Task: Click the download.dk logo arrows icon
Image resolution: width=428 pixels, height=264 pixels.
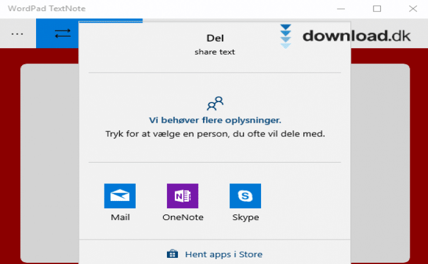Action: (x=286, y=36)
